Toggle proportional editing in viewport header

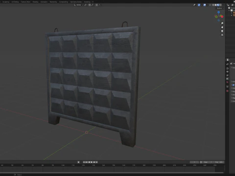click(x=96, y=5)
